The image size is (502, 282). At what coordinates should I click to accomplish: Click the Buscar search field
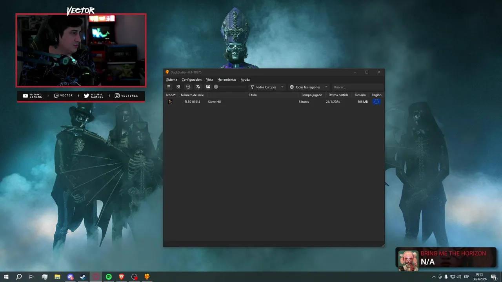358,87
